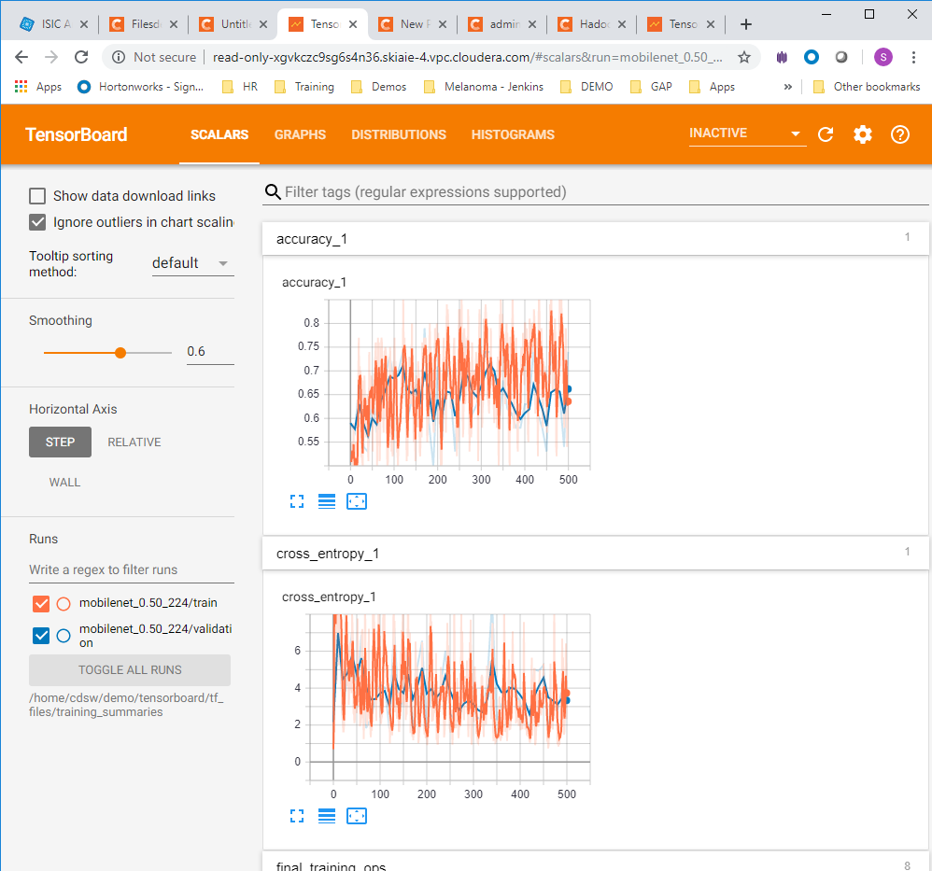The height and width of the screenshot is (871, 932).
Task: Close the ISIC A browser tab
Action: [x=84, y=24]
